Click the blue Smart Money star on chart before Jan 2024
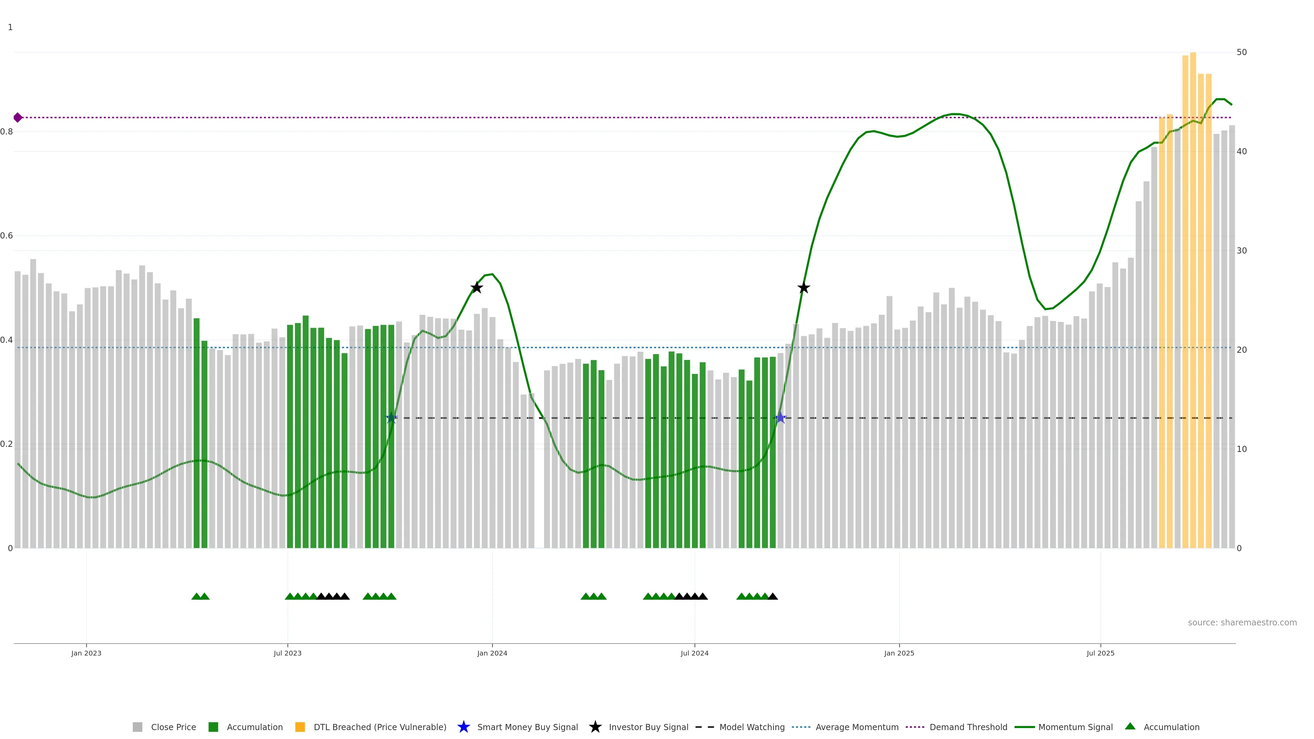Image resolution: width=1314 pixels, height=739 pixels. click(x=391, y=418)
